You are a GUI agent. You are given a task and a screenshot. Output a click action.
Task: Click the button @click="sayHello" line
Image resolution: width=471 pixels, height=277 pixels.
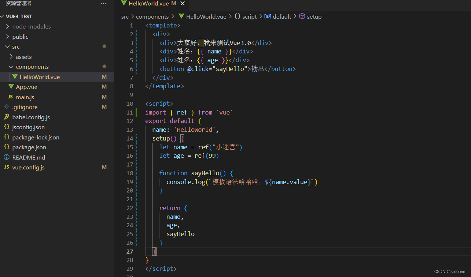click(227, 69)
